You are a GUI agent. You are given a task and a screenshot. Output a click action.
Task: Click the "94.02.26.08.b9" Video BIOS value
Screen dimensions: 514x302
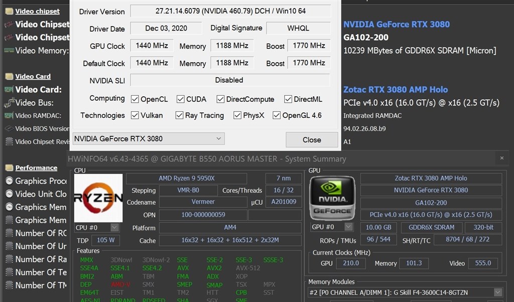coord(364,129)
